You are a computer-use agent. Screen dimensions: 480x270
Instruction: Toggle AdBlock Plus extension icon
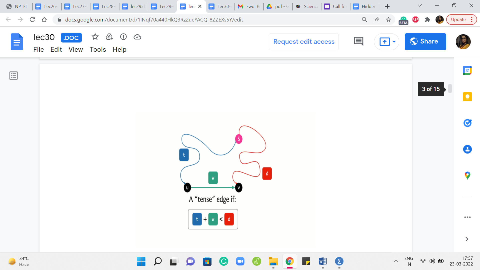click(x=415, y=19)
